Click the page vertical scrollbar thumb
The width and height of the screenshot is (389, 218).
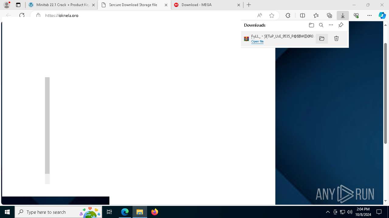click(386, 93)
